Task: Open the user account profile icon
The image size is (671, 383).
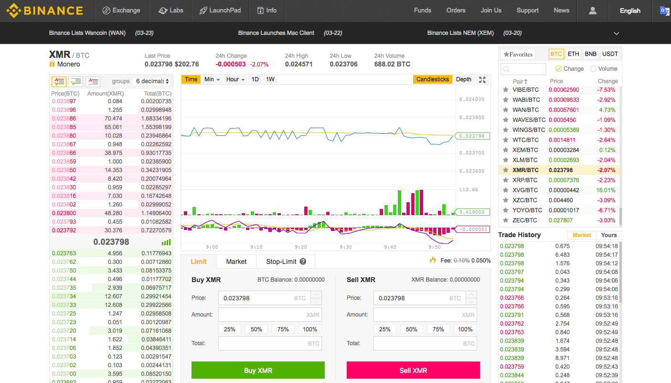Action: point(593,11)
